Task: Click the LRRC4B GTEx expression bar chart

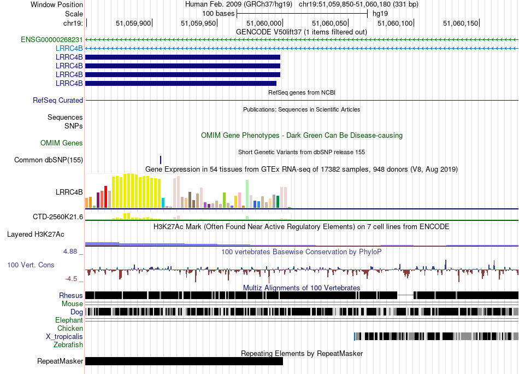Action: coord(188,191)
